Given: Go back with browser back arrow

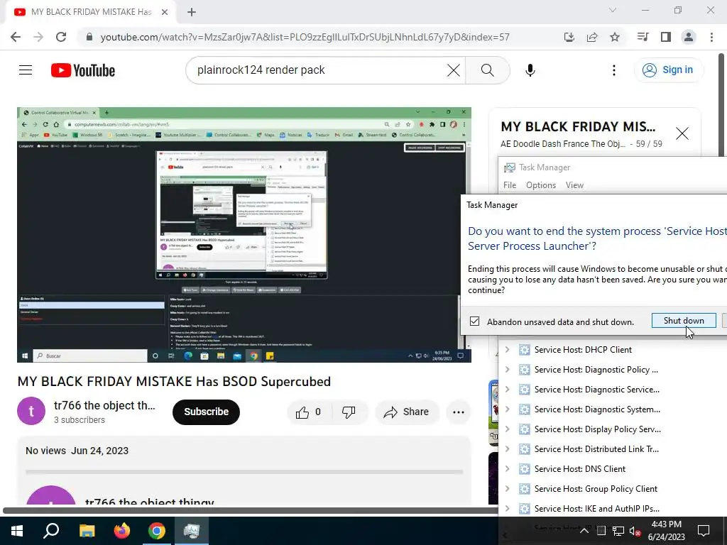Looking at the screenshot, I should tap(16, 37).
